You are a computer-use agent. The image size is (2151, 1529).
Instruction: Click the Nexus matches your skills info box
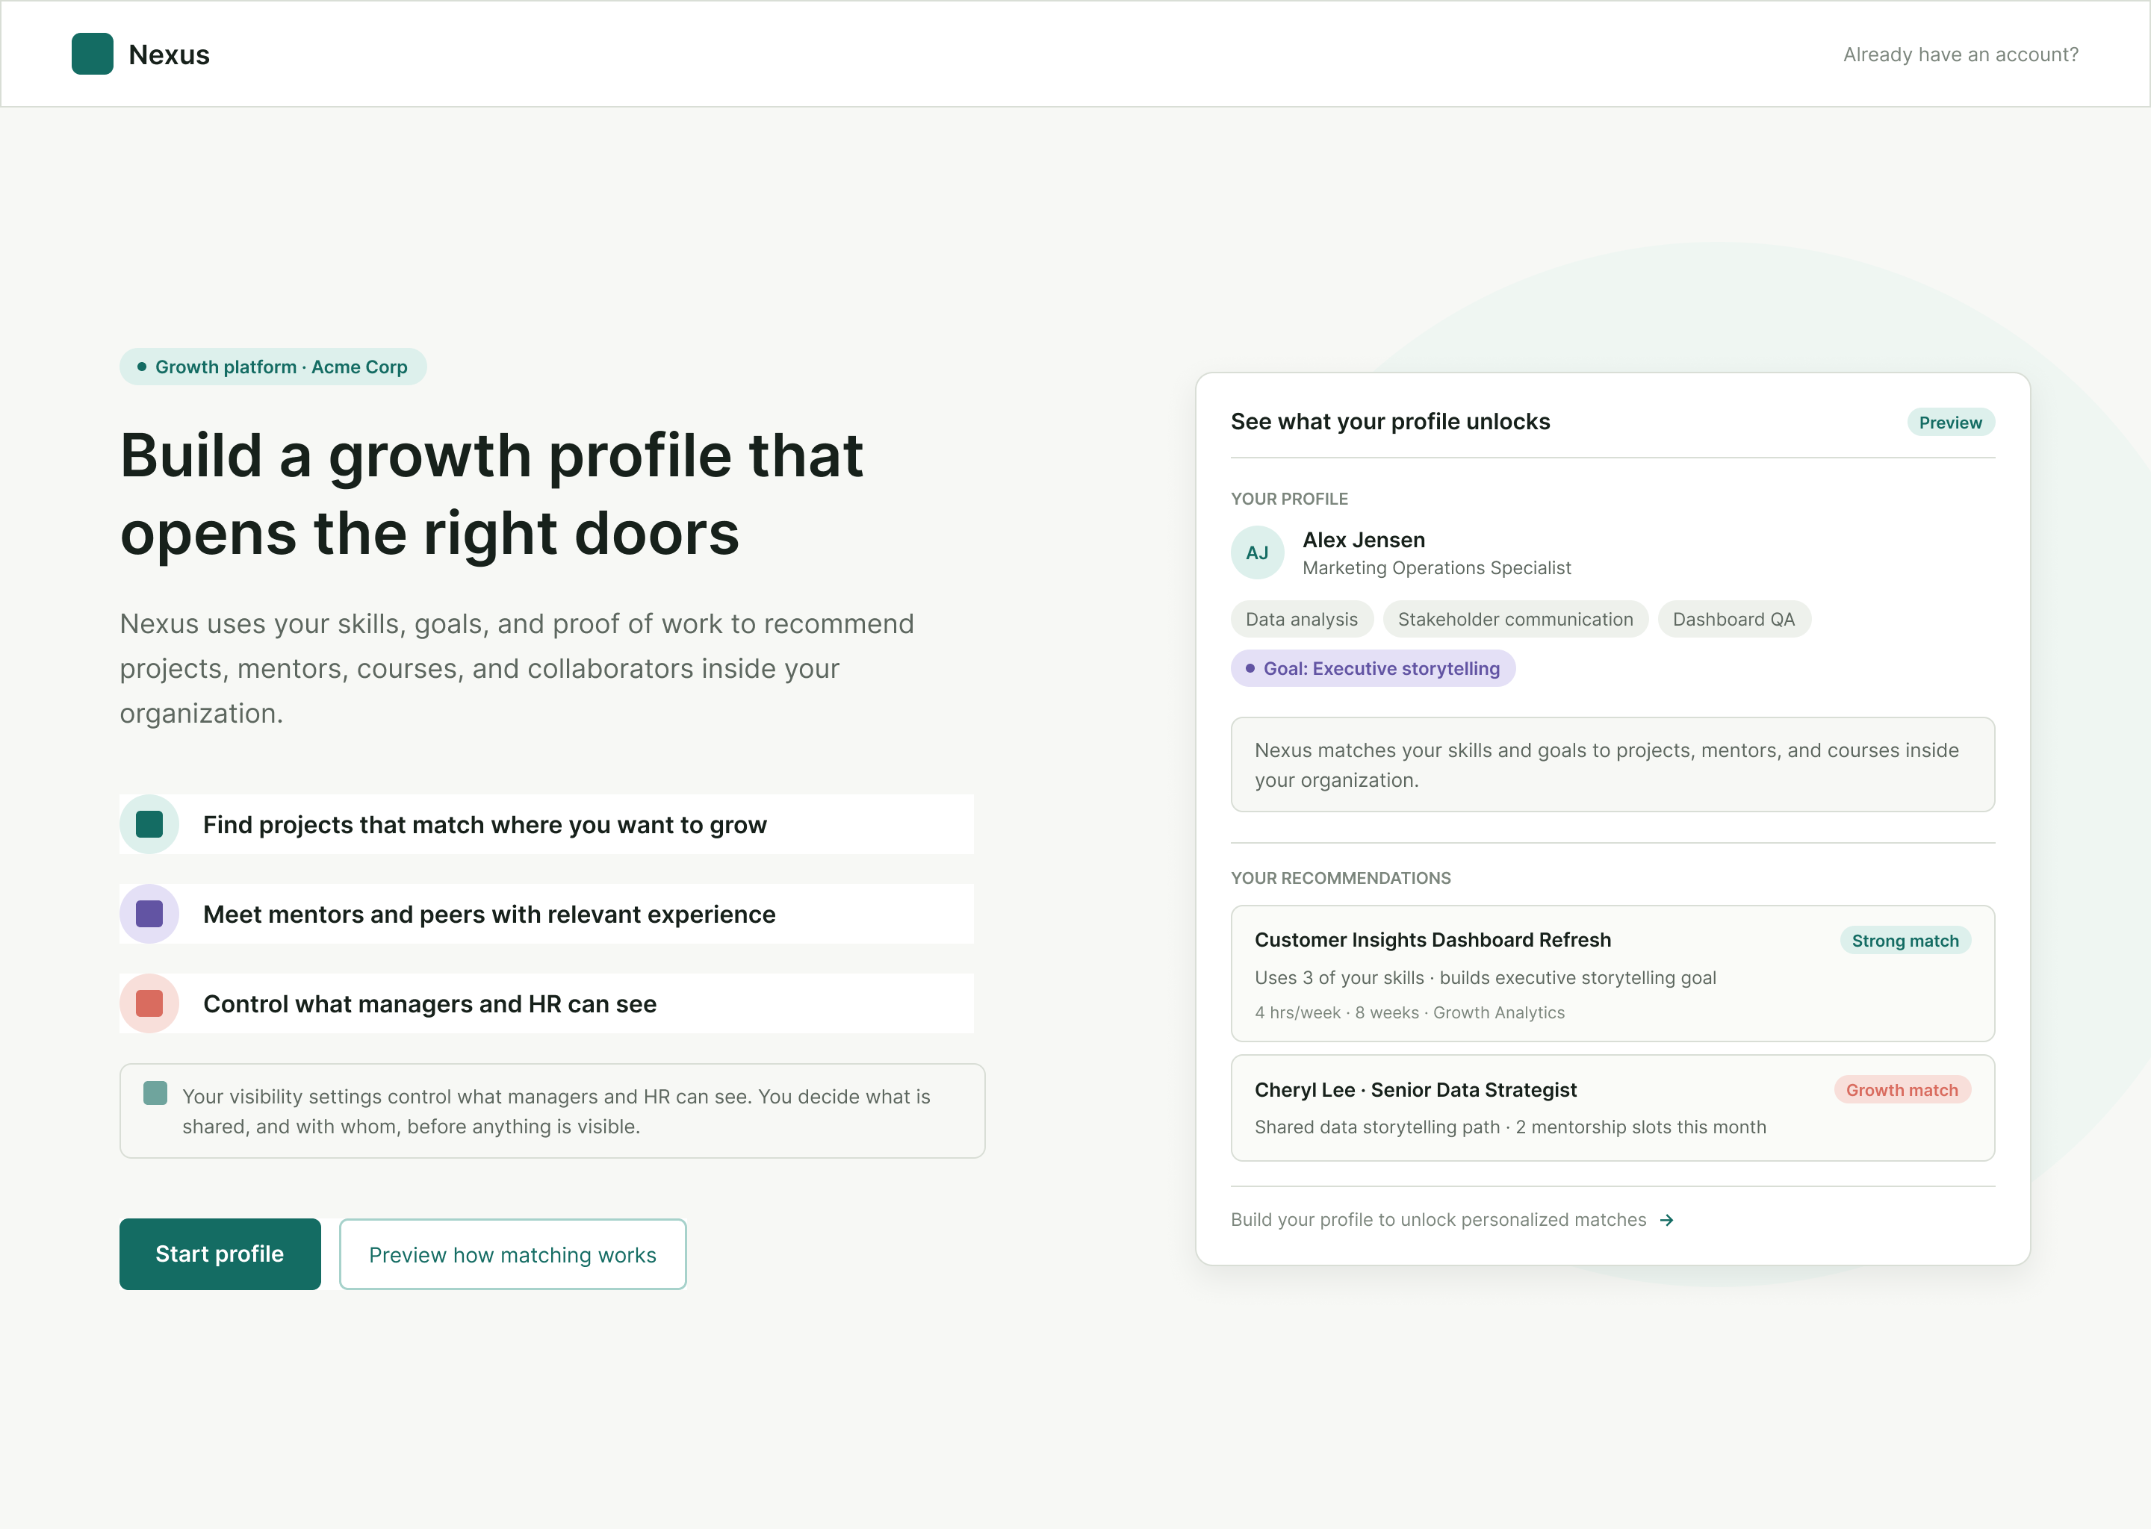[1613, 764]
